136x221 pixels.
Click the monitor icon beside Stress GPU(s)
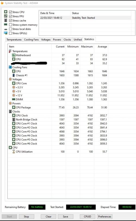[6, 33]
